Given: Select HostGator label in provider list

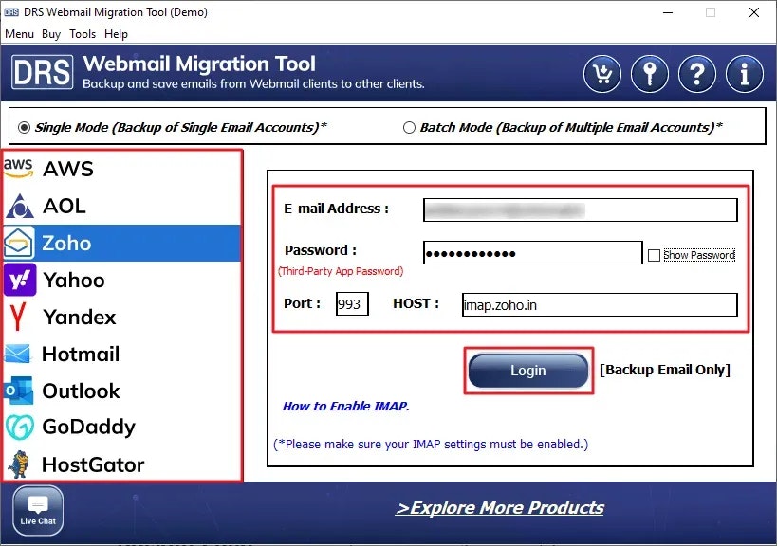Looking at the screenshot, I should coord(93,464).
